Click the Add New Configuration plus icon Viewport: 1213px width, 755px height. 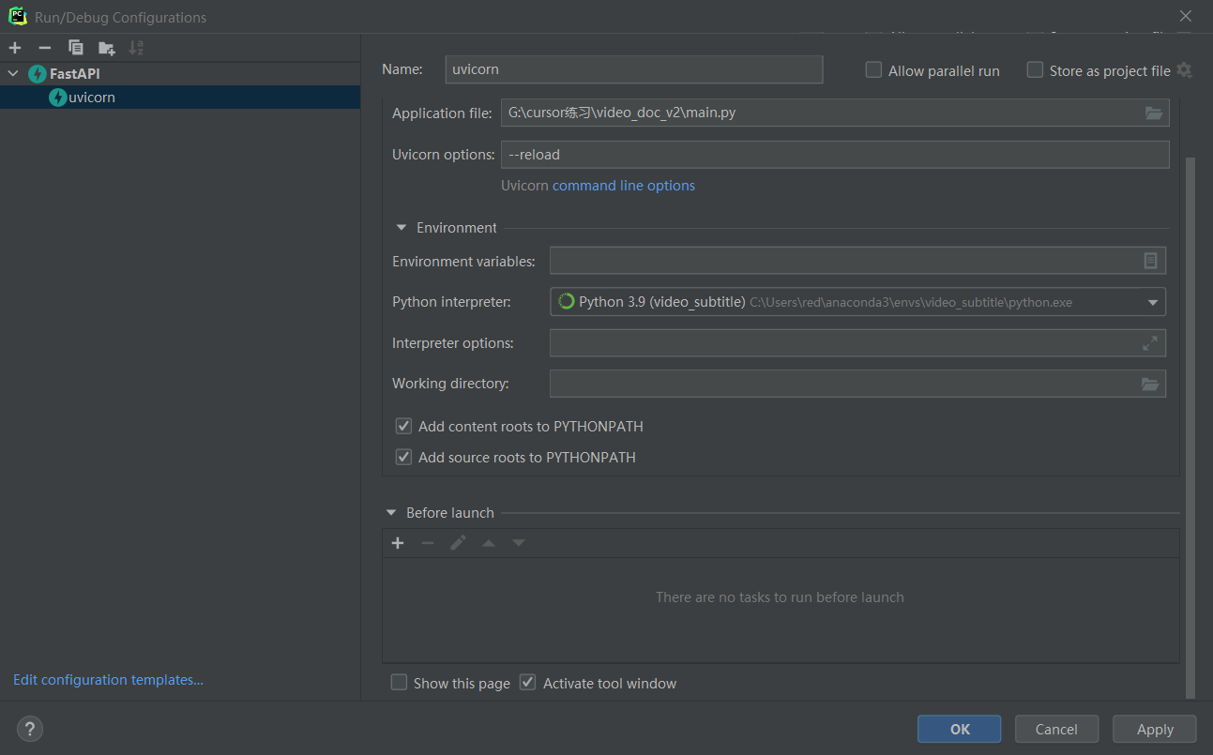tap(15, 48)
